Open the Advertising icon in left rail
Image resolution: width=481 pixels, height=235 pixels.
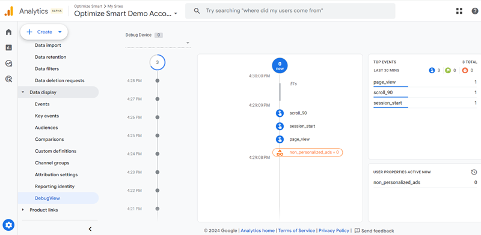click(x=8, y=79)
